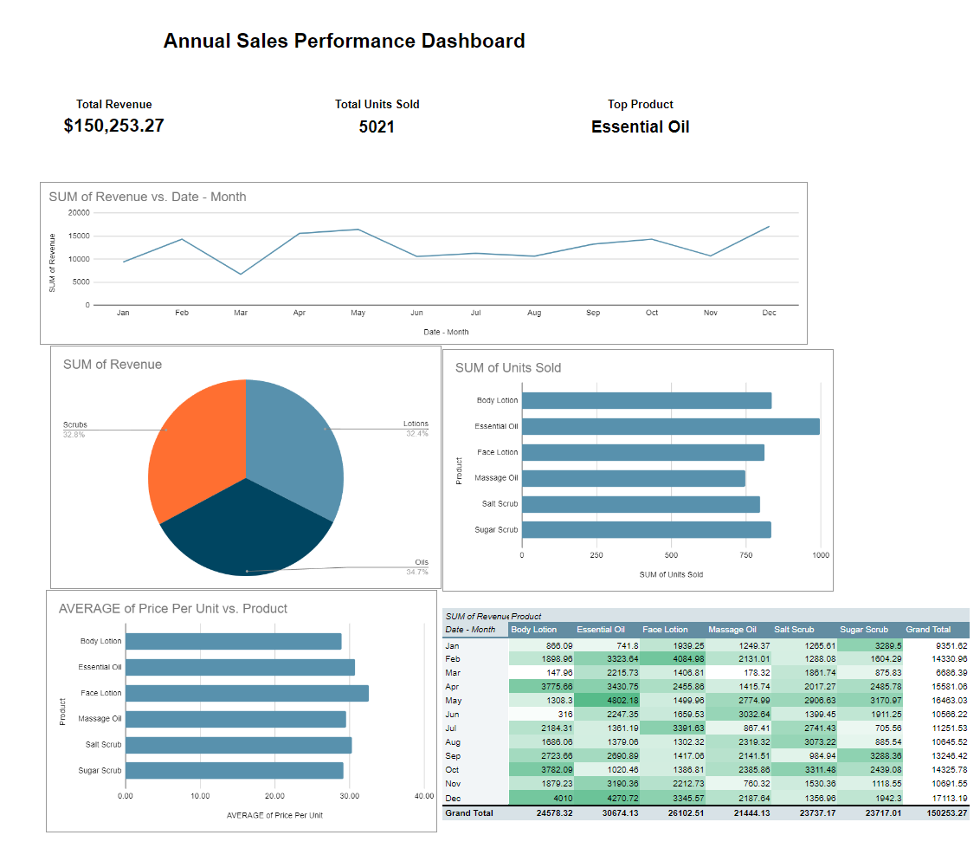Click the May label on revenue line chart

click(x=358, y=313)
